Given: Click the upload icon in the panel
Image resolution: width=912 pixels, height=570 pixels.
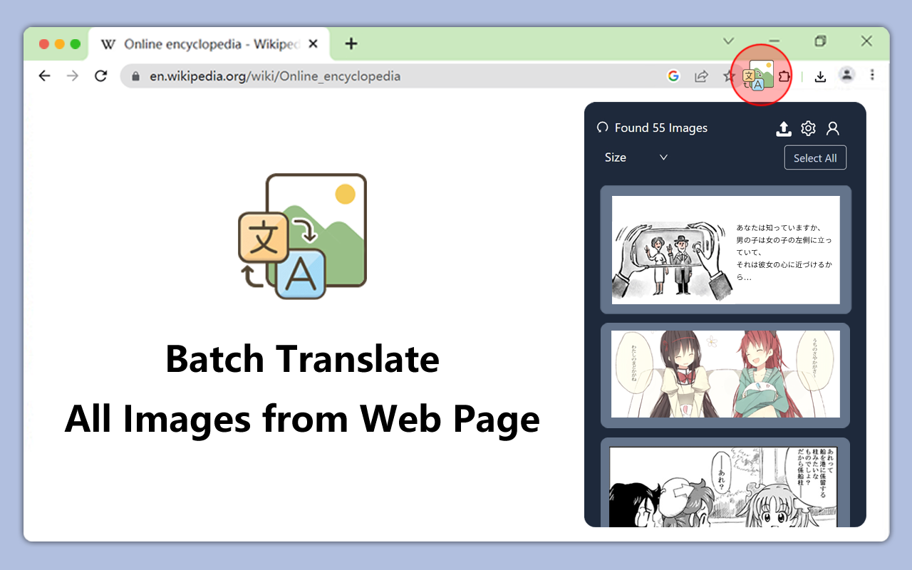Looking at the screenshot, I should pyautogui.click(x=783, y=128).
